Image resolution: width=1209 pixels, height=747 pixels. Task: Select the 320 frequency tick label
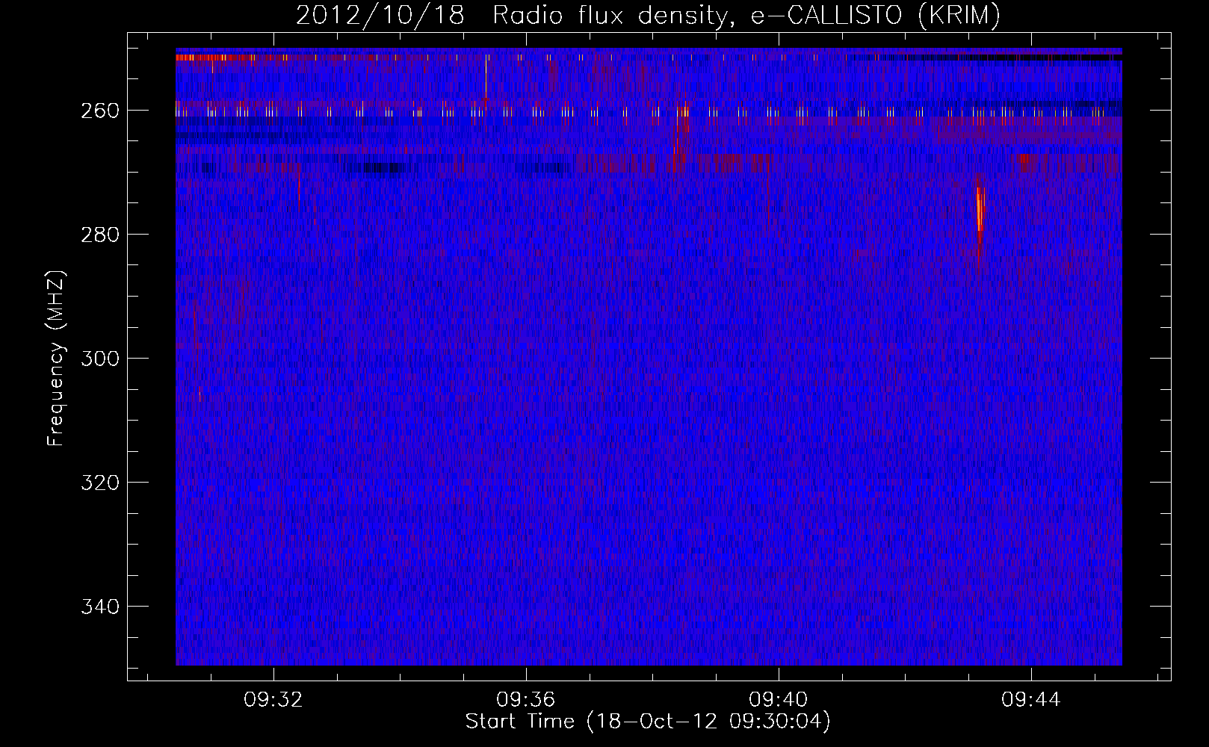[100, 483]
